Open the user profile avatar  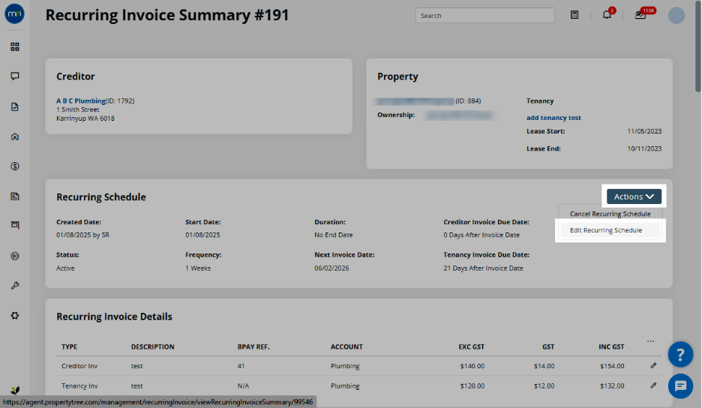(x=676, y=15)
